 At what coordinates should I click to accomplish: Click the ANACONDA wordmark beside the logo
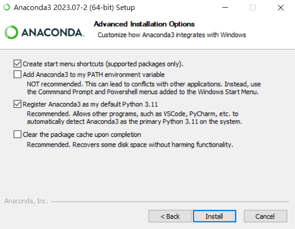(53, 33)
